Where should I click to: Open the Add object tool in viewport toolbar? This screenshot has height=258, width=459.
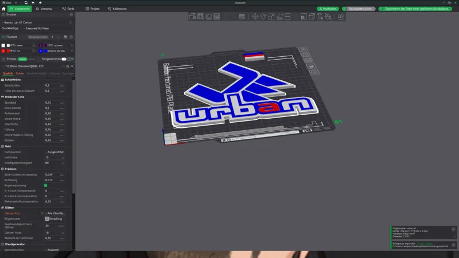[192, 17]
